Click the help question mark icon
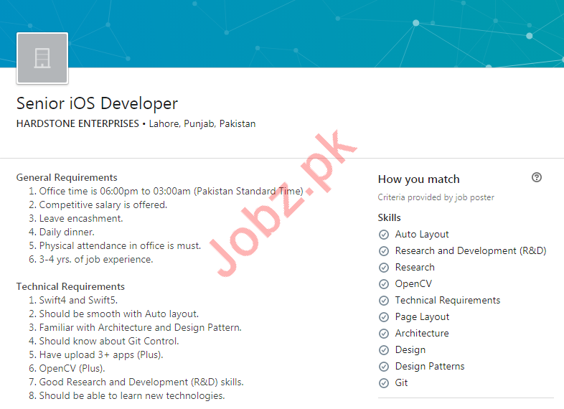This screenshot has height=409, width=564. (x=537, y=178)
